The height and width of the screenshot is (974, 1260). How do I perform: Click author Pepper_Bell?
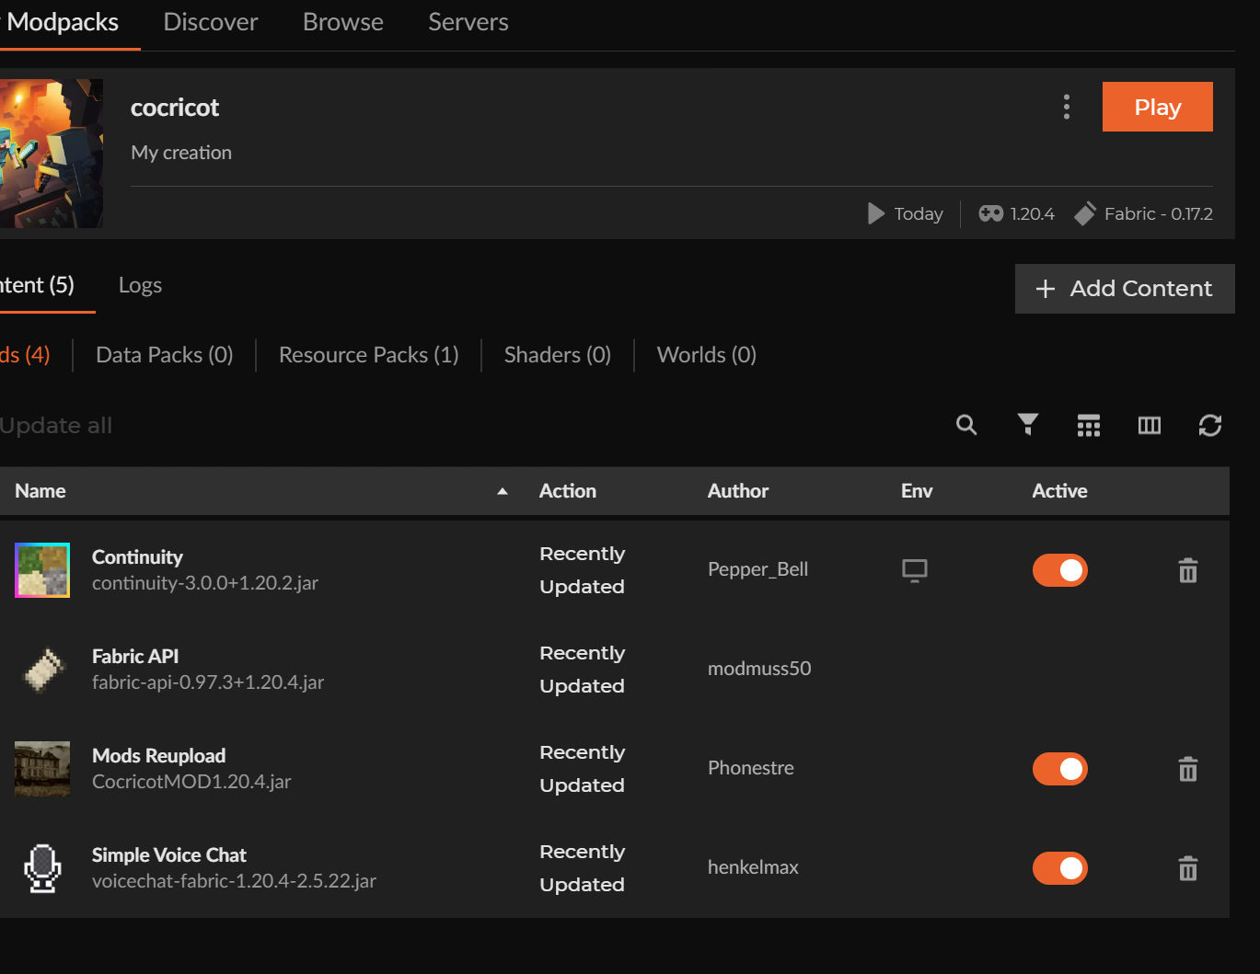[758, 569]
